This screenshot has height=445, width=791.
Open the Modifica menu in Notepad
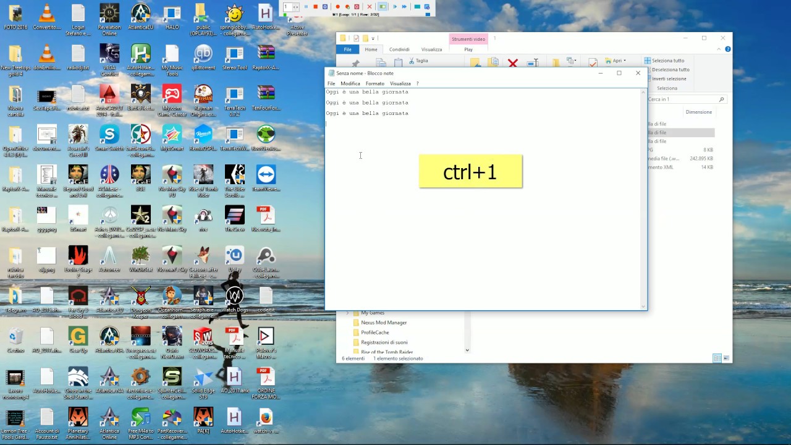350,83
